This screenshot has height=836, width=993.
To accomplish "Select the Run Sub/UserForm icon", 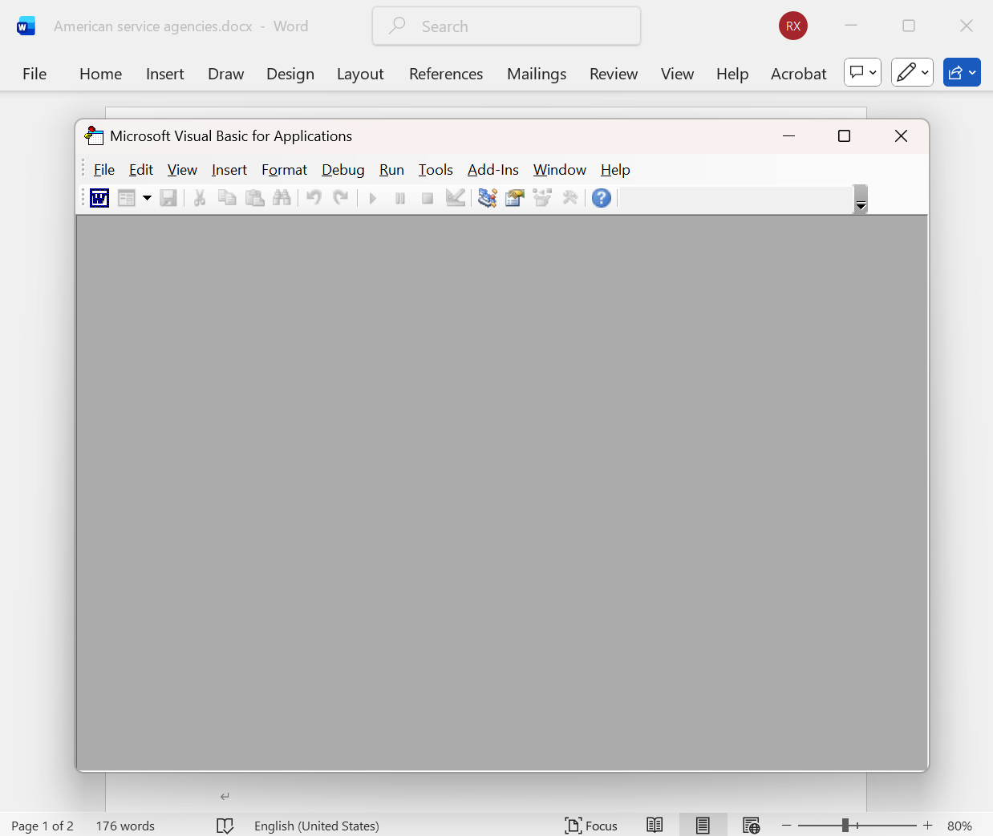I will tap(373, 198).
